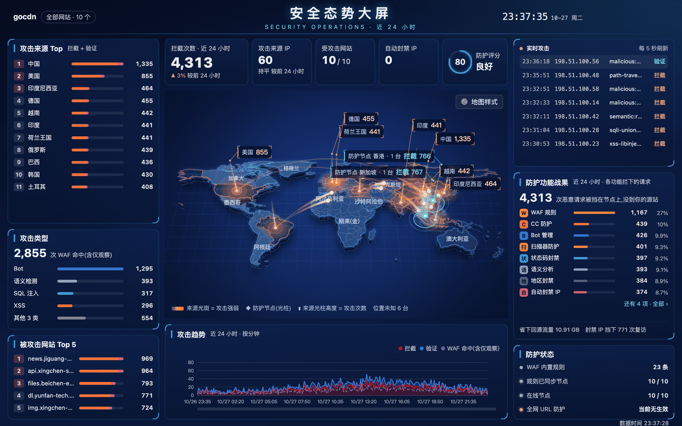Viewport: 682px width, 426px height.
Task: Click the WAF 规则 orange W icon
Action: pyautogui.click(x=523, y=213)
